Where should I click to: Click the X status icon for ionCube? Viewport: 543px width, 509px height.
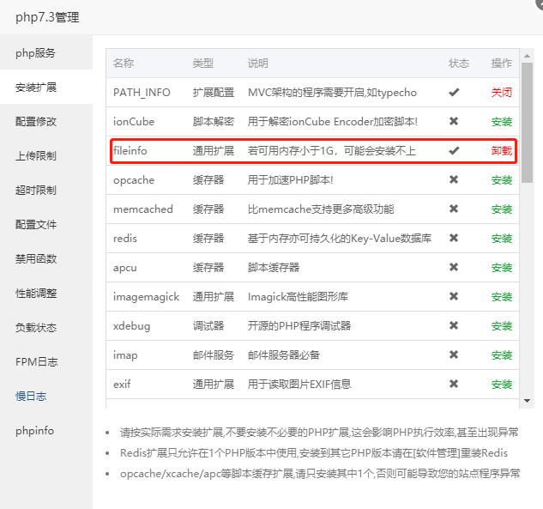[454, 121]
